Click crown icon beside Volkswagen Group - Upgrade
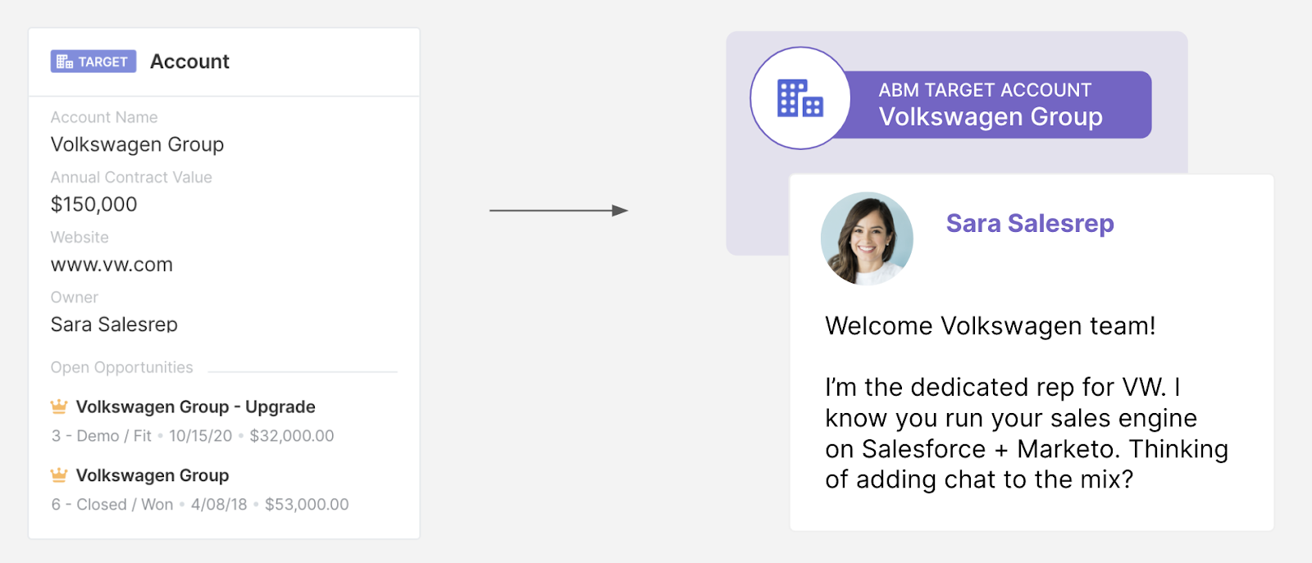This screenshot has height=563, width=1312. coord(59,406)
